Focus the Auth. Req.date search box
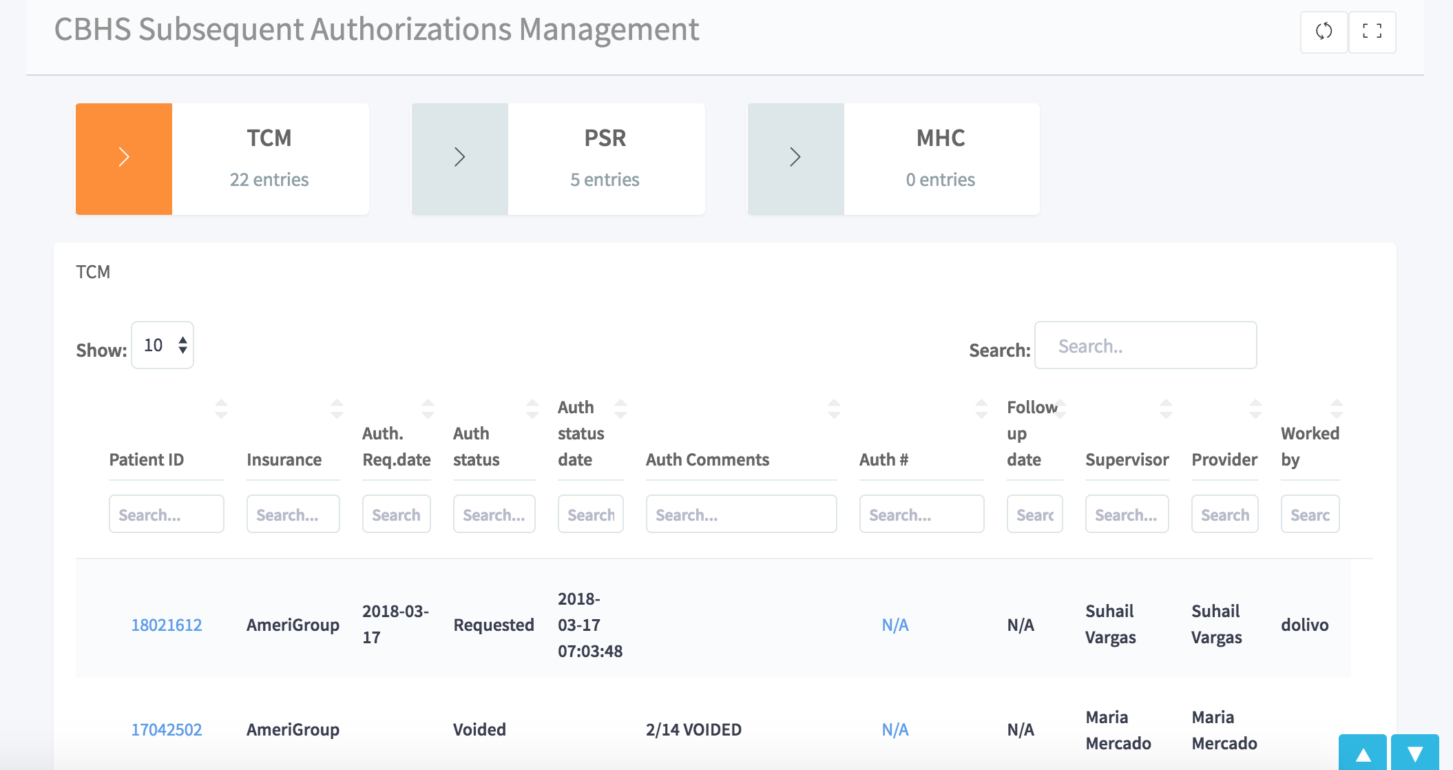The height and width of the screenshot is (770, 1453). point(397,514)
